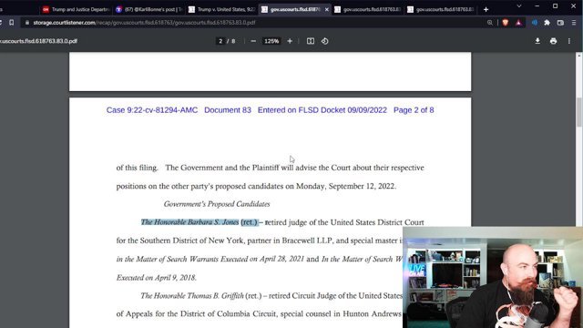Screen dimensions: 583x328
Task: Click the vertical scrollbar thumb
Action: pyautogui.click(x=579, y=112)
